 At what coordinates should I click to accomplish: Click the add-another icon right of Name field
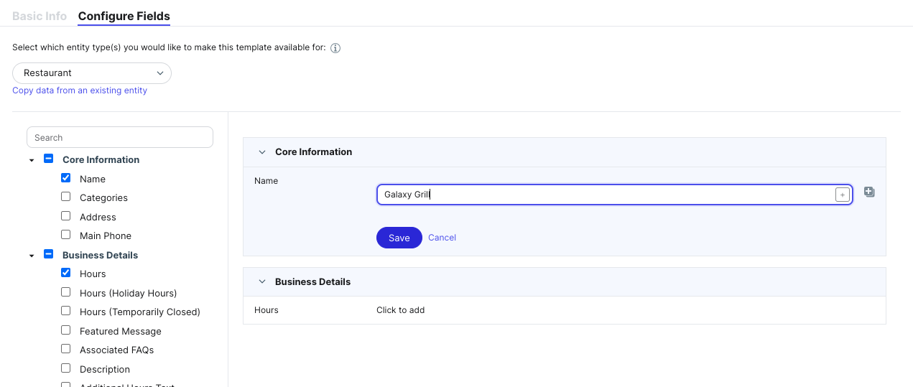pos(869,192)
